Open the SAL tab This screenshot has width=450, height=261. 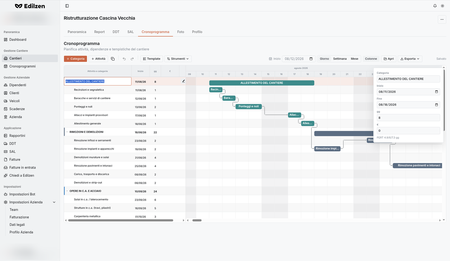[x=130, y=32]
